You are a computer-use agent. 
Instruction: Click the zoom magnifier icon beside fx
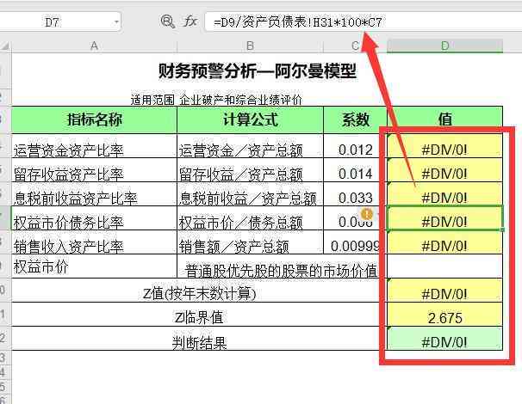[x=167, y=21]
